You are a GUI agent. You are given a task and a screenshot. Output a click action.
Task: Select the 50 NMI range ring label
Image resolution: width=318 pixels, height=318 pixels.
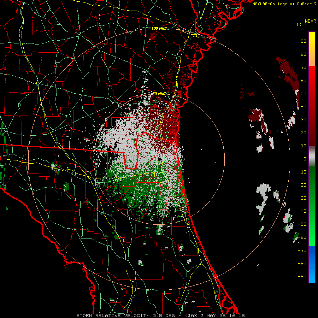(x=159, y=94)
